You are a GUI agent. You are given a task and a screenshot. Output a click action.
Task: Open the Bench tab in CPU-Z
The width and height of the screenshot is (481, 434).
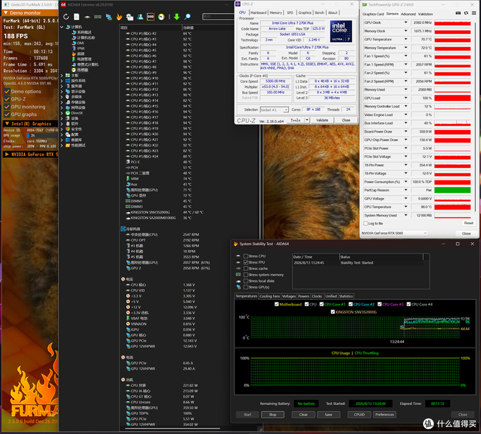pyautogui.click(x=319, y=12)
